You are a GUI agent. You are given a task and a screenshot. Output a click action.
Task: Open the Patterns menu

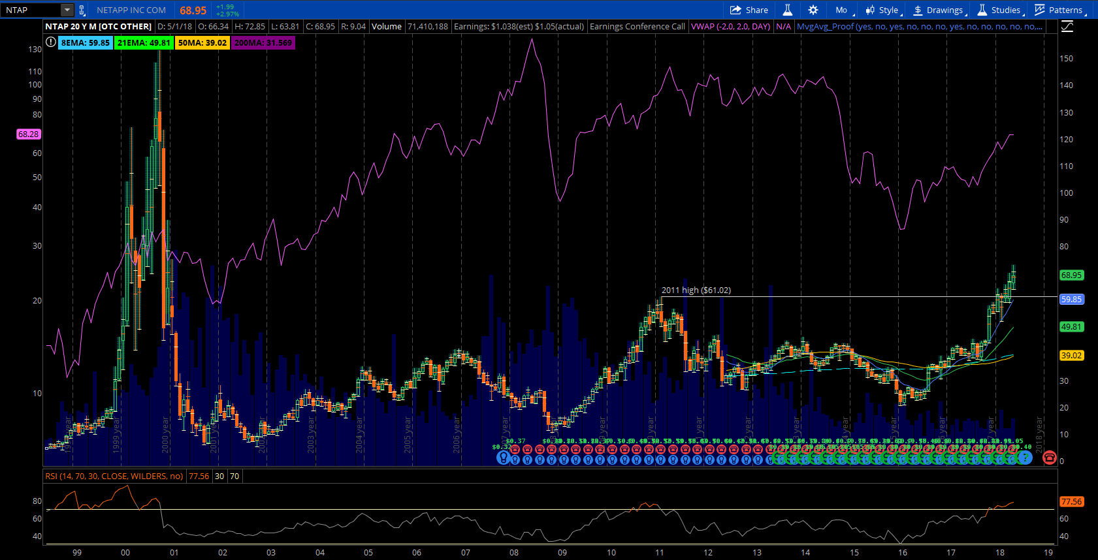1060,10
